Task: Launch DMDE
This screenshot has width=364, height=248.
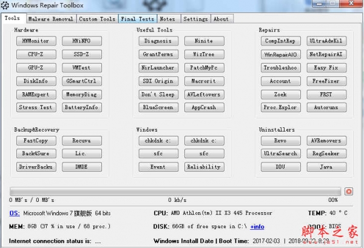Action: [82, 167]
